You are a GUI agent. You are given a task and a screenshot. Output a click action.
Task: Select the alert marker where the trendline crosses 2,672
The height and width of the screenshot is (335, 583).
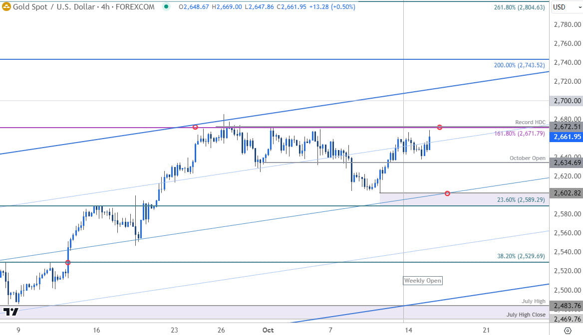196,127
